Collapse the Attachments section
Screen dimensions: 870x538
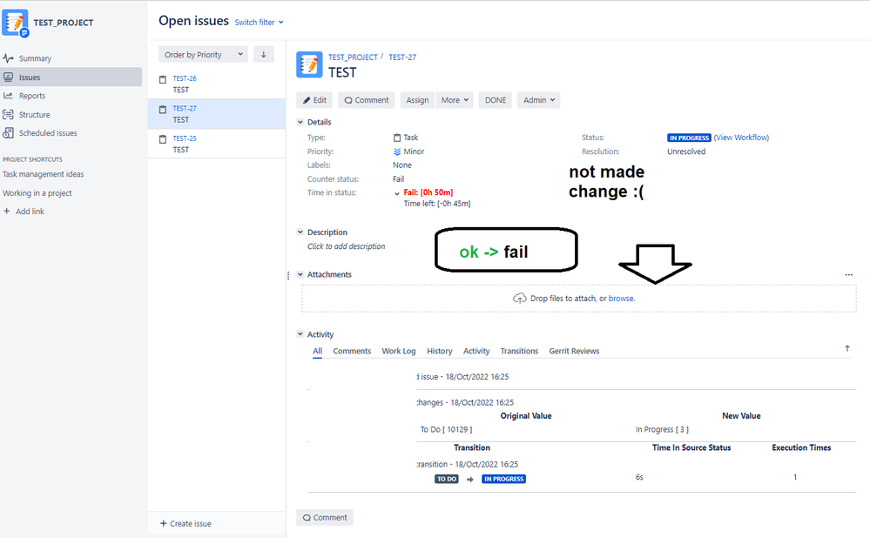pos(300,274)
